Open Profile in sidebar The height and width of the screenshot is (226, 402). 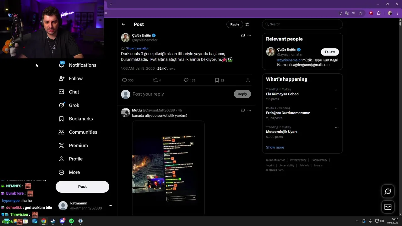pyautogui.click(x=71, y=159)
